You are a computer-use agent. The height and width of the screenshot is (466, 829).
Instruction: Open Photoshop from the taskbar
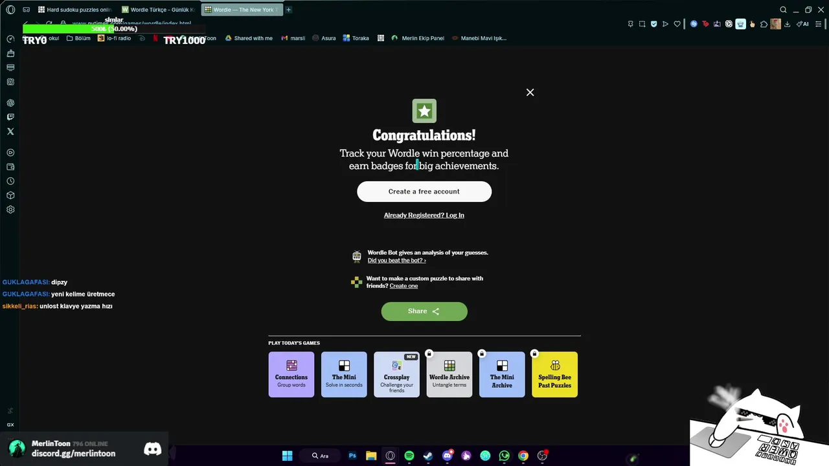[352, 456]
